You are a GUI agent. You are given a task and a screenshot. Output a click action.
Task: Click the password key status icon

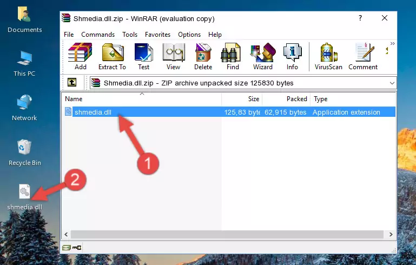point(77,248)
